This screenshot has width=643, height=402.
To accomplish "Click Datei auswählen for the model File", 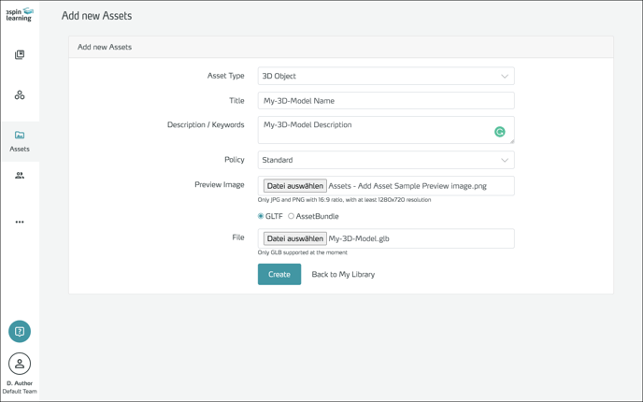I will tap(294, 238).
